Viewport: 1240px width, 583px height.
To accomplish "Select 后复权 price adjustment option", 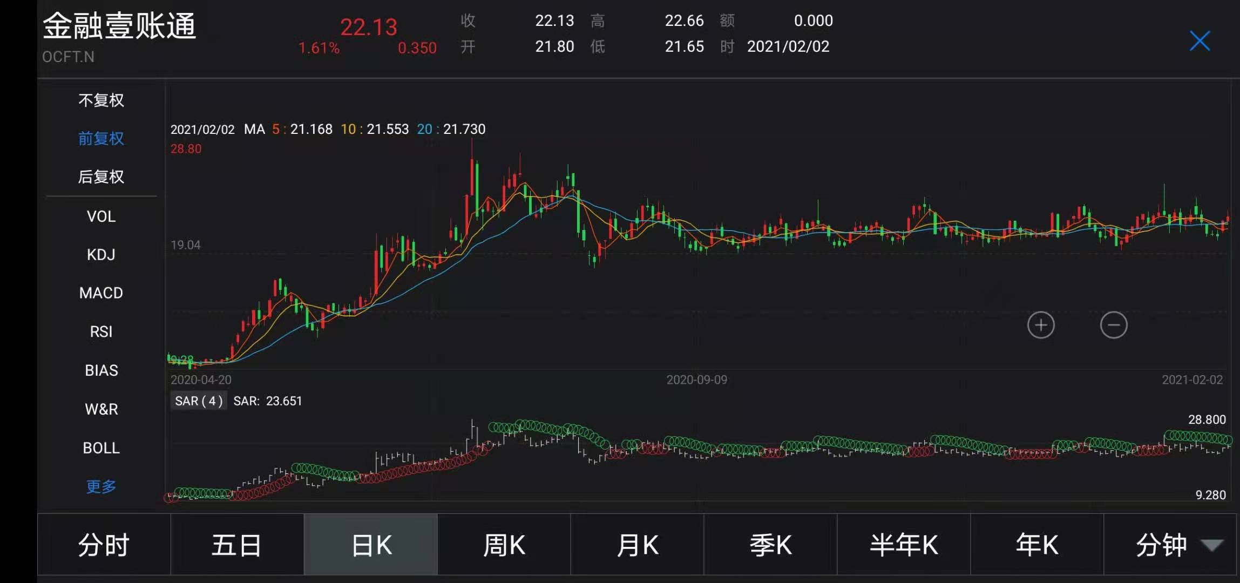I will point(101,177).
